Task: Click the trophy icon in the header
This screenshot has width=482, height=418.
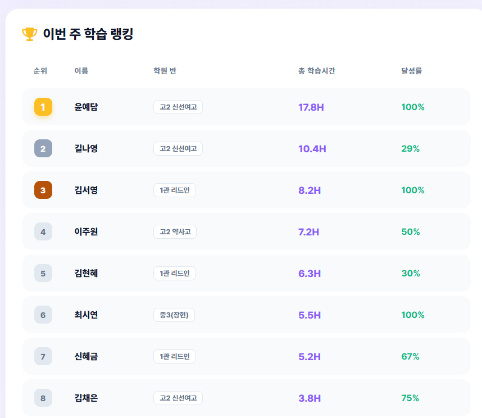Action: (x=29, y=34)
